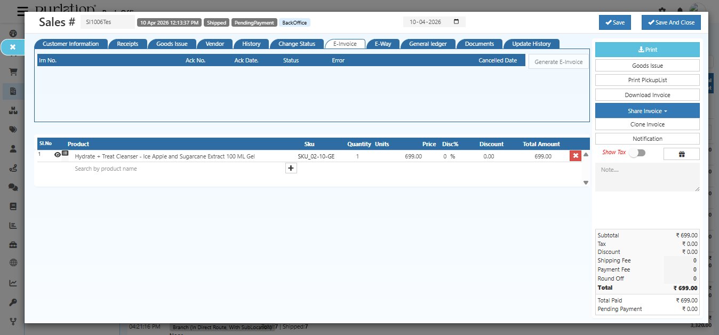Open the Share Invoice dropdown

coord(647,110)
